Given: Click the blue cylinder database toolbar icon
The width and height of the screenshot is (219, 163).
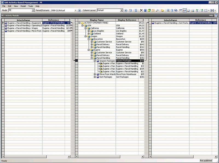Looking at the screenshot, I should [x=172, y=10].
